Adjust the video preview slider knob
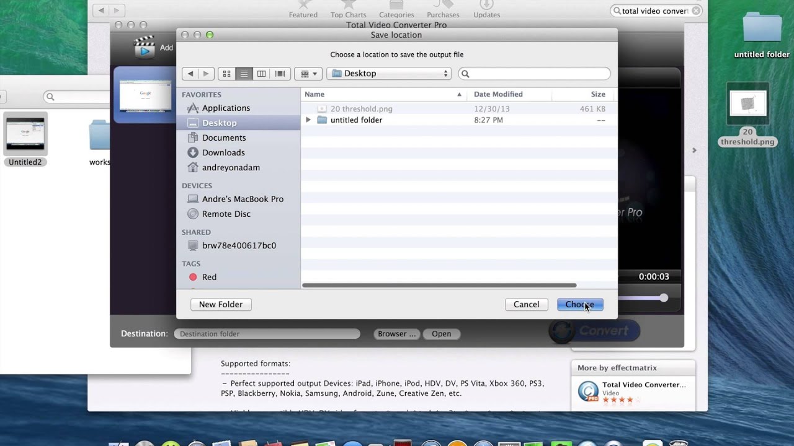 pos(664,298)
